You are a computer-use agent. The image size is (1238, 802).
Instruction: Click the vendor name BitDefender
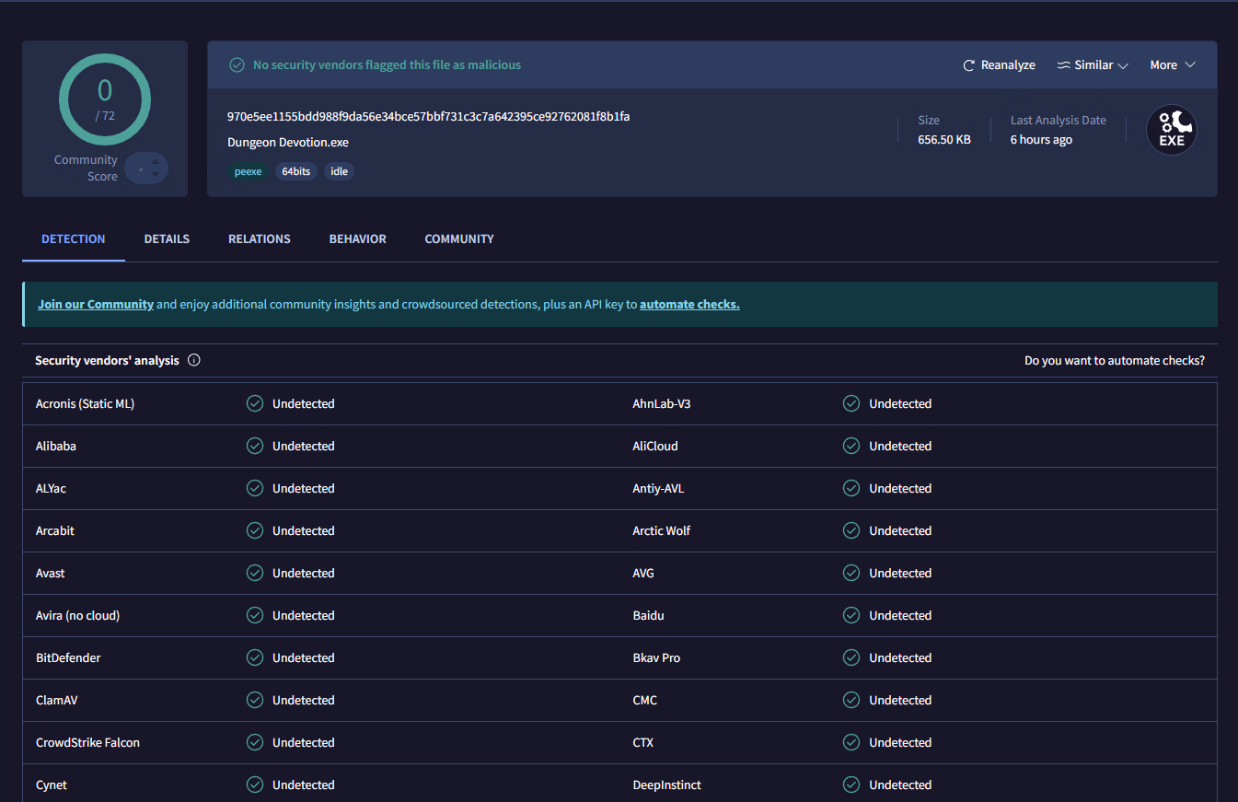pyautogui.click(x=68, y=657)
